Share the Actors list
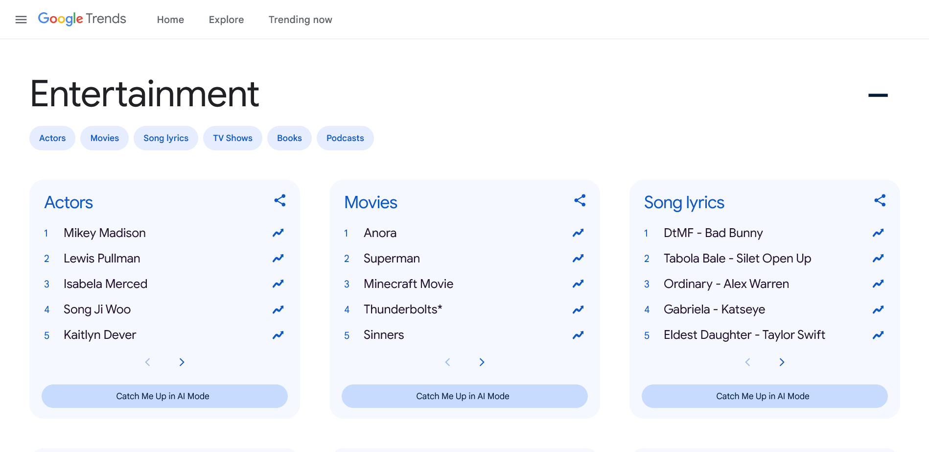The width and height of the screenshot is (929, 452). point(279,200)
